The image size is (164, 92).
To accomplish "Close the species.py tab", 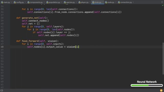I will click(x=76, y=2).
